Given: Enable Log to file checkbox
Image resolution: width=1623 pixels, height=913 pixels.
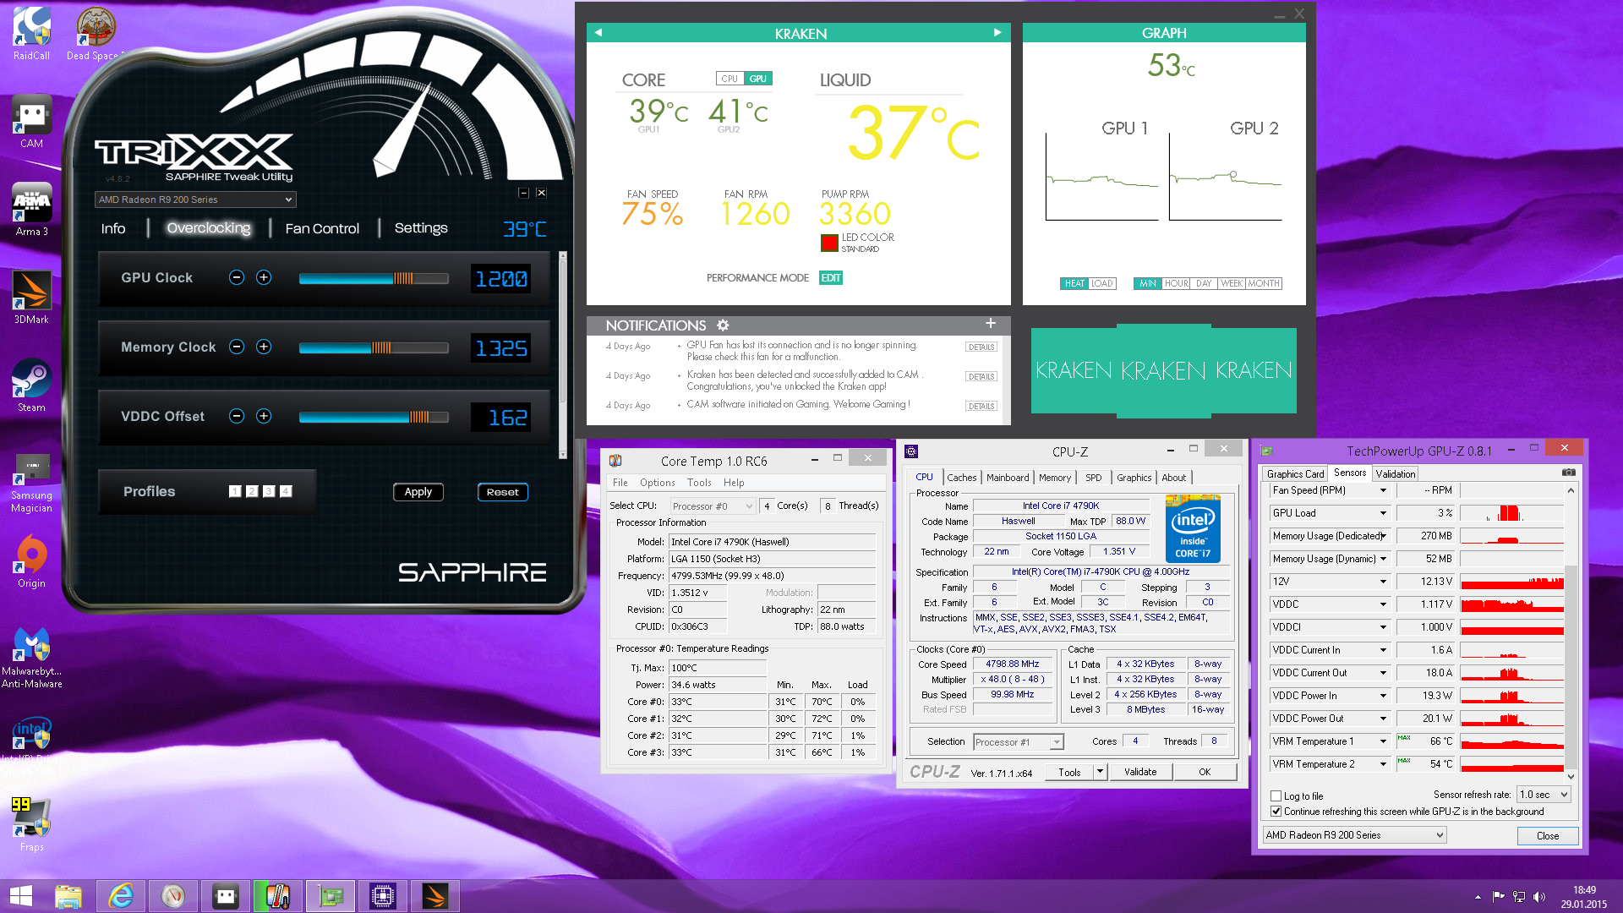Looking at the screenshot, I should coord(1276,796).
